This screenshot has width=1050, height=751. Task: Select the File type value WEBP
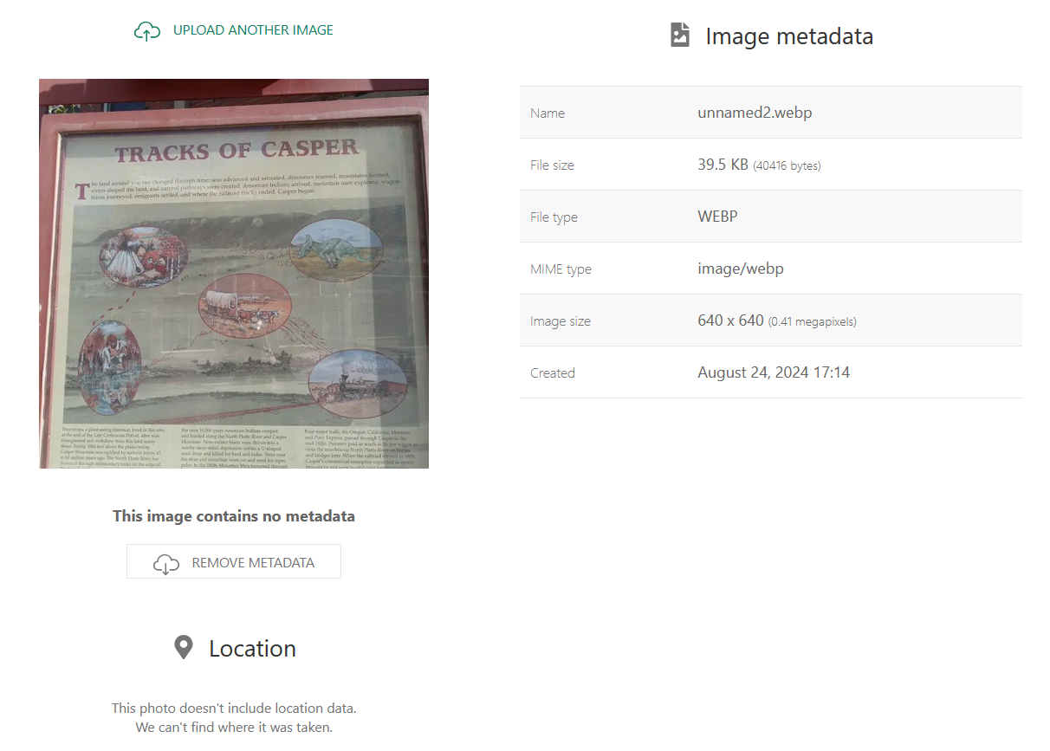(717, 217)
